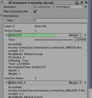Viewport: 92px width, 98px height.
Task: Select the WAIT00 state bar
Action: tap(45, 35)
